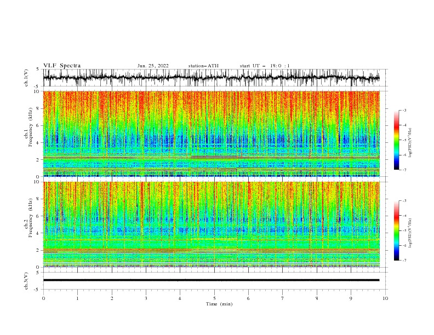Screen dimensions: 434x335
Task: Click time axis tick label "1"
Action: (x=77, y=298)
